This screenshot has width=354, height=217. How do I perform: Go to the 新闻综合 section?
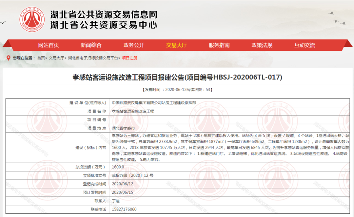(91, 45)
